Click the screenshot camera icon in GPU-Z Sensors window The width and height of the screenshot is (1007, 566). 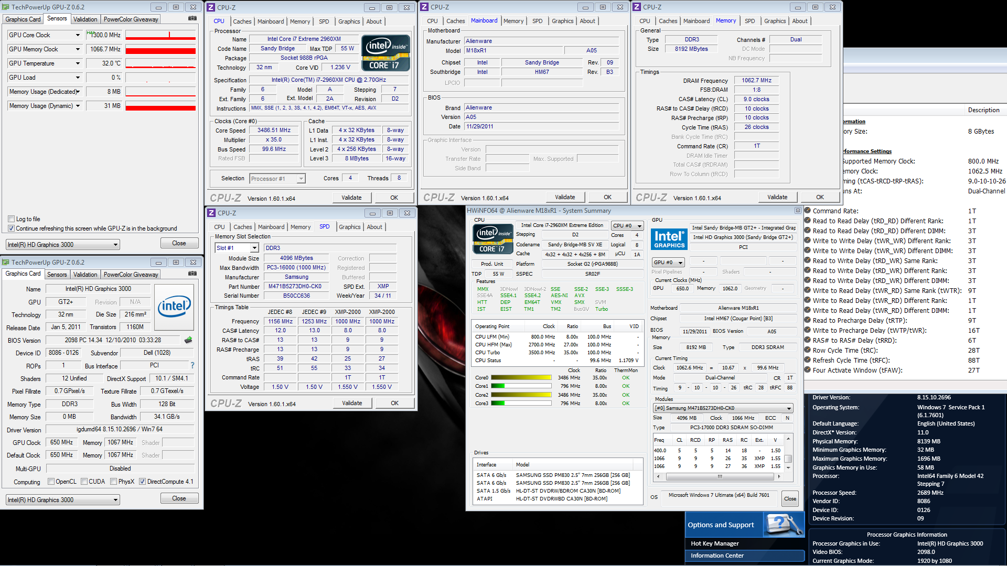click(192, 18)
